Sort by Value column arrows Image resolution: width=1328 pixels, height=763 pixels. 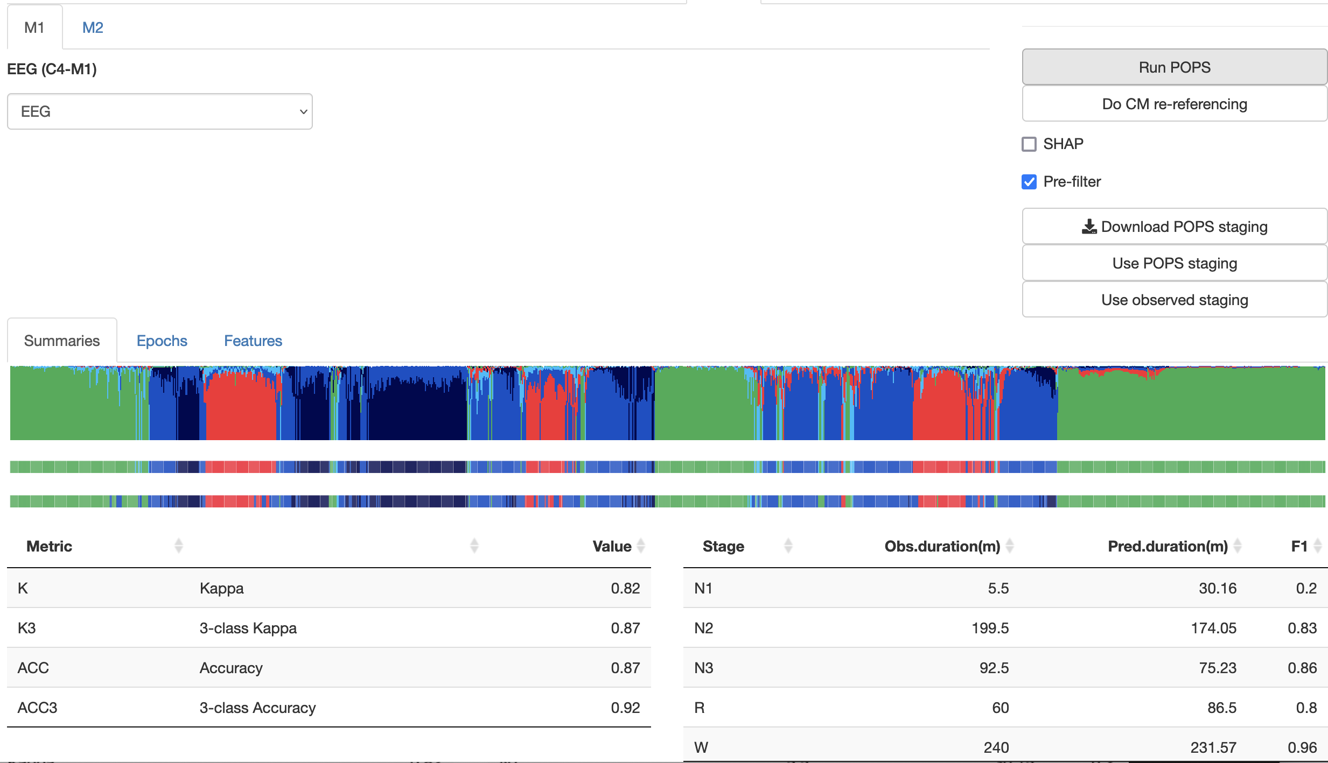pyautogui.click(x=641, y=546)
